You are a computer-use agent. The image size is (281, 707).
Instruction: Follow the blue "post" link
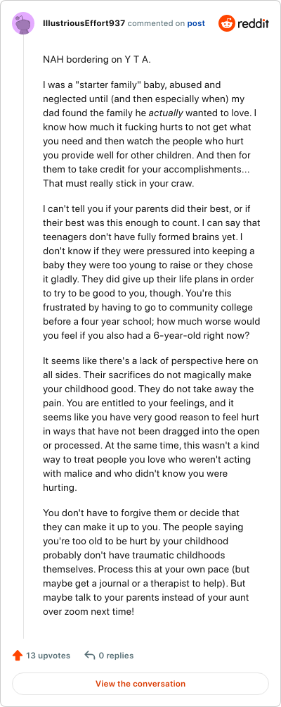tap(196, 23)
